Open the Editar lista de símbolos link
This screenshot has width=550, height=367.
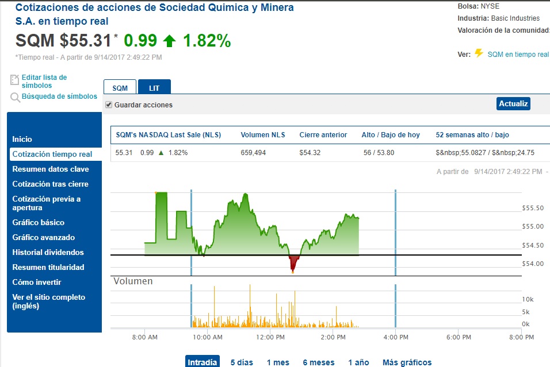[44, 81]
